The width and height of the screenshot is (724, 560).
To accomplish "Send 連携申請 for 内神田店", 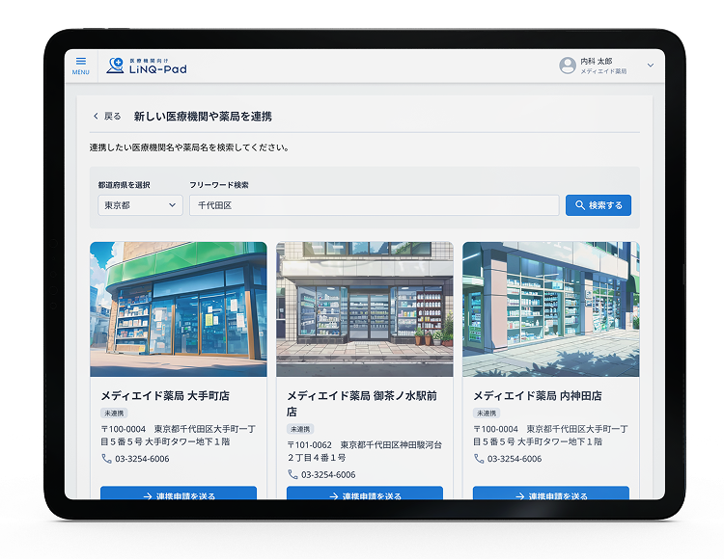I will (550, 493).
